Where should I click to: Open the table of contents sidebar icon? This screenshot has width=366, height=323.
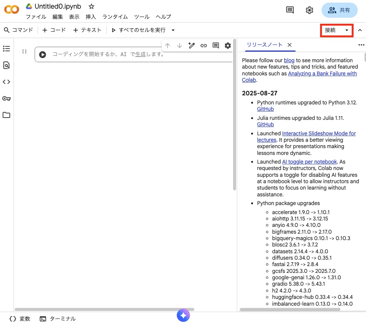tap(6, 49)
